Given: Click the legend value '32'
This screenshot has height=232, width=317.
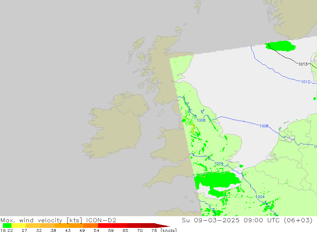Looking at the screenshot, I should [39, 230].
